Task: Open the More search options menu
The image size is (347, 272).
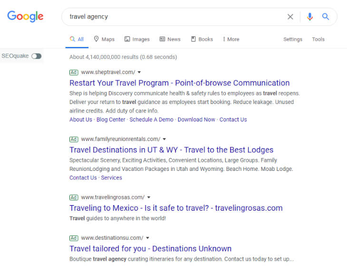Action: point(231,39)
